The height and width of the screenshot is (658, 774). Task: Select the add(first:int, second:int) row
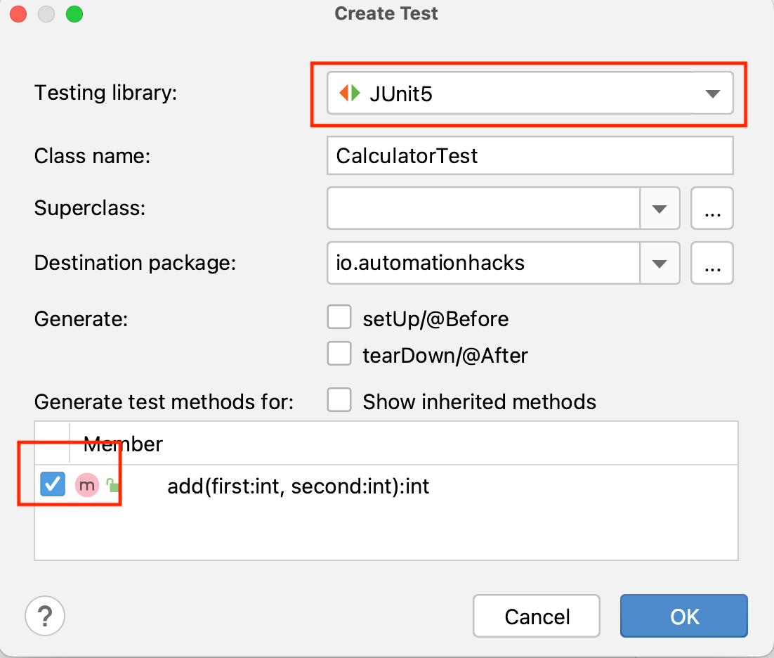click(x=298, y=485)
